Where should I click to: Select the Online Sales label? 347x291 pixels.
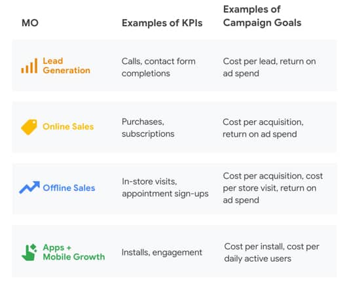pos(68,127)
